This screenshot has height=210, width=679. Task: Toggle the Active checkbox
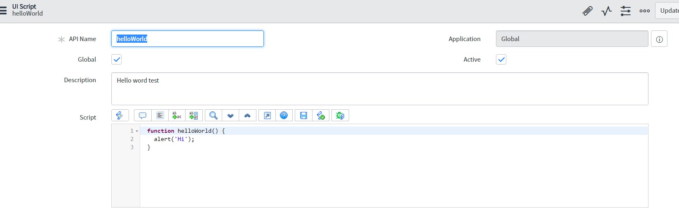click(x=501, y=60)
